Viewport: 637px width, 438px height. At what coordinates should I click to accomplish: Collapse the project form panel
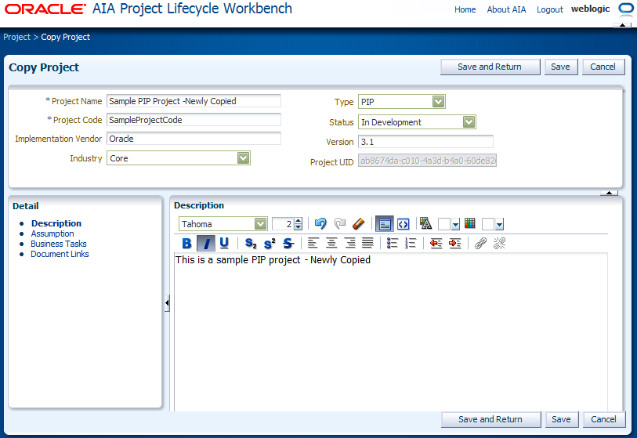point(609,193)
